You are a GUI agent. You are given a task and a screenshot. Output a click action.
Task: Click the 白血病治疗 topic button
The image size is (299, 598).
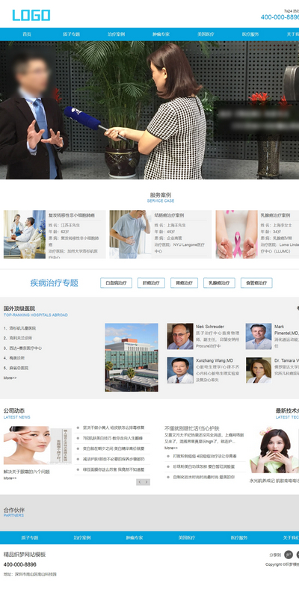(x=116, y=283)
